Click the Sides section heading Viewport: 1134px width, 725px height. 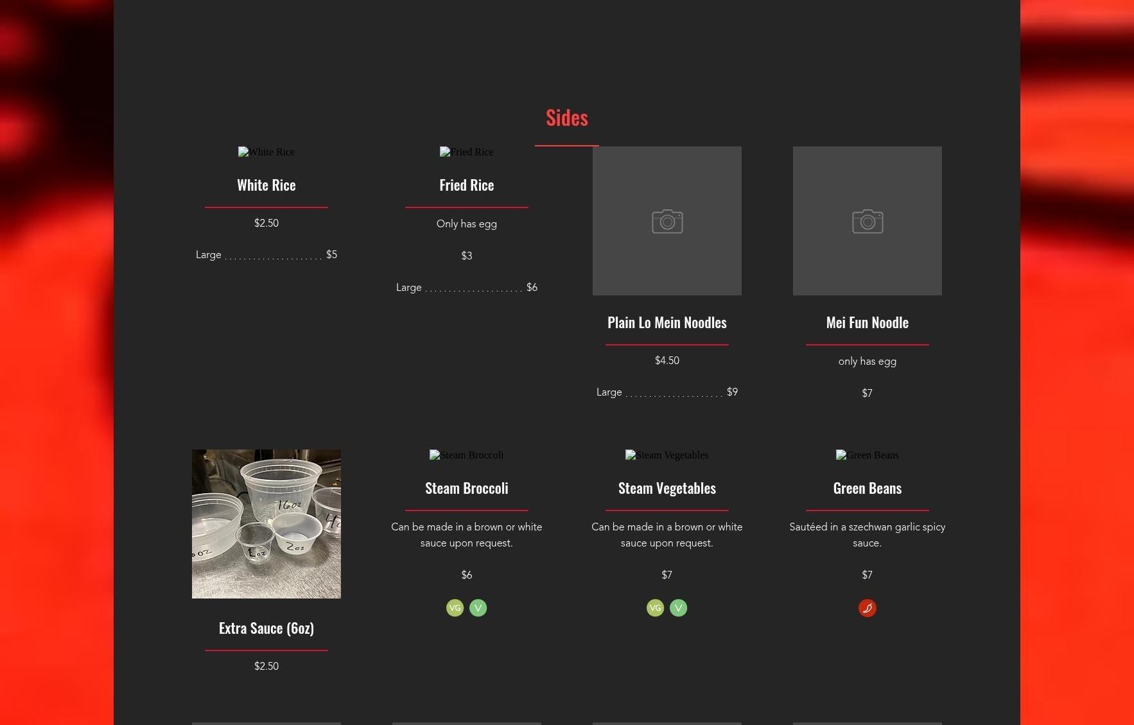pyautogui.click(x=566, y=118)
